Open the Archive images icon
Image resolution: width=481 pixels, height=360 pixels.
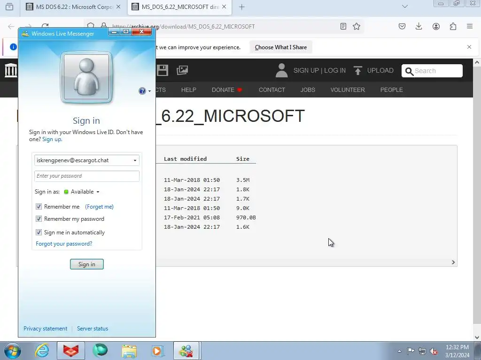[x=182, y=70]
